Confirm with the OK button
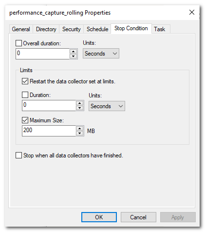The height and width of the screenshot is (232, 205). point(99,217)
